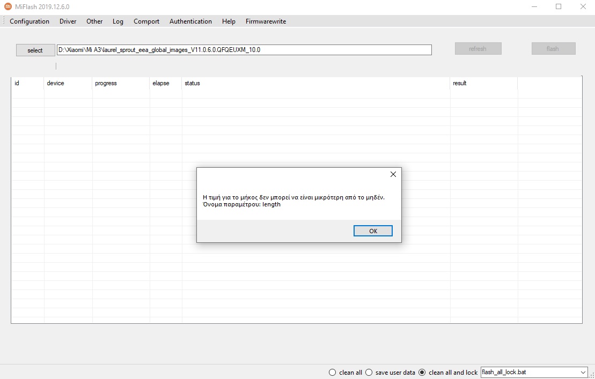Open the Configuration menu
The width and height of the screenshot is (595, 379).
click(x=30, y=21)
